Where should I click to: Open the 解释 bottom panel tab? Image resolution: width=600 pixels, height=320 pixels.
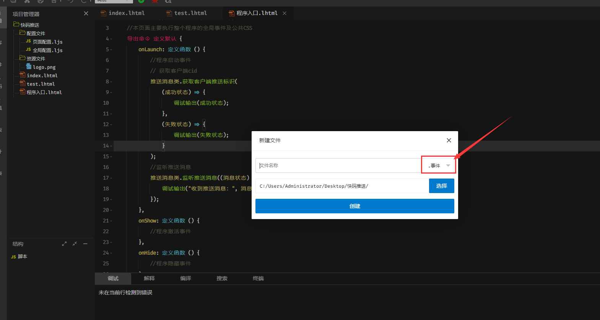[x=149, y=278]
